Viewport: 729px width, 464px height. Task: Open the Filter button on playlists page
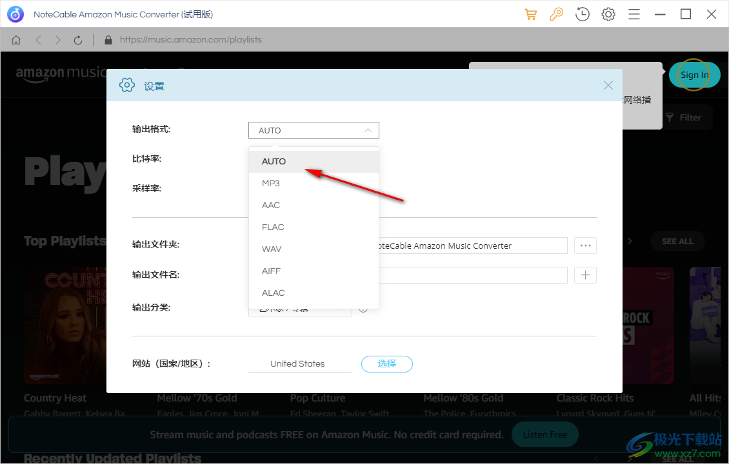click(684, 117)
